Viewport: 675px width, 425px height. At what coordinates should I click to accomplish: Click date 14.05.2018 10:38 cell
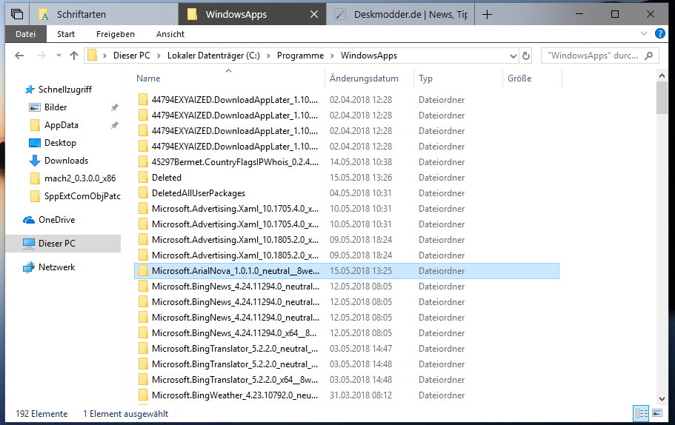coord(361,162)
